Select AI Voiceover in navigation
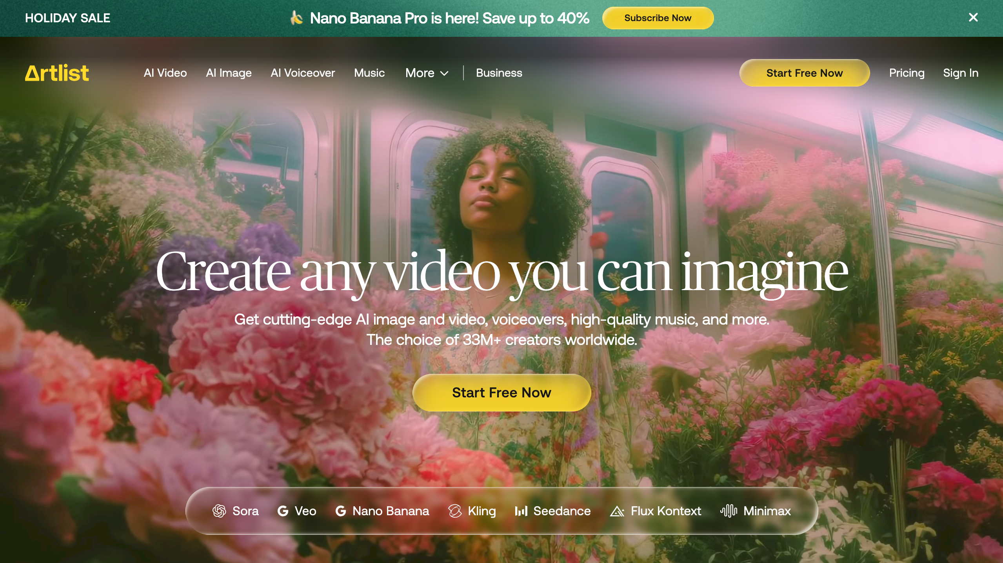The height and width of the screenshot is (563, 1003). 303,73
